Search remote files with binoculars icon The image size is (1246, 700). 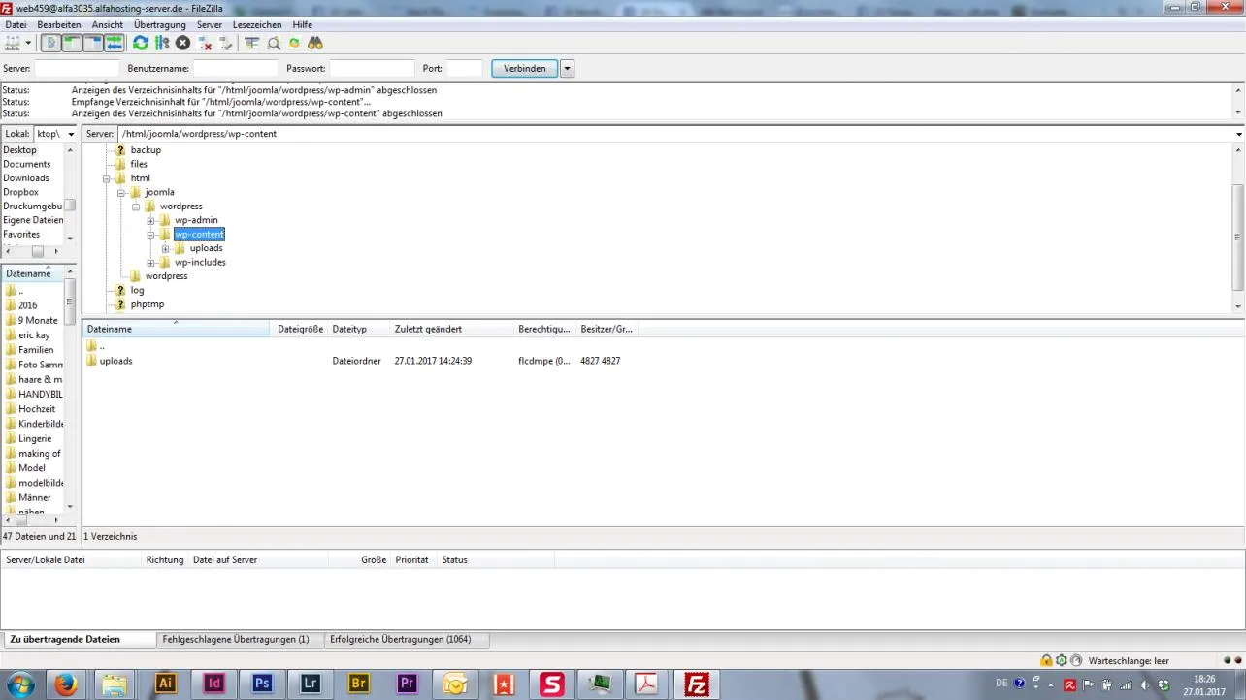tap(315, 43)
